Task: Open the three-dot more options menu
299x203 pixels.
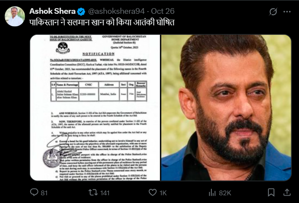Action: pos(287,12)
